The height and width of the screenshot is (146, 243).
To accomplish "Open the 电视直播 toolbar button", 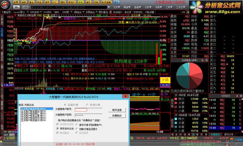I will point(107,2).
